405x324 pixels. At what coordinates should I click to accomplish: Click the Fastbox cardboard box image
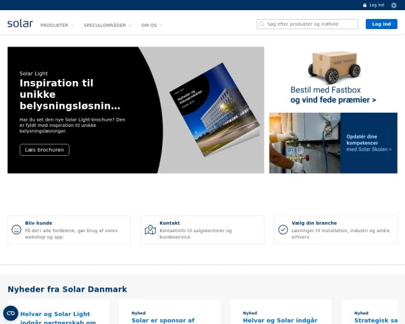tap(334, 67)
